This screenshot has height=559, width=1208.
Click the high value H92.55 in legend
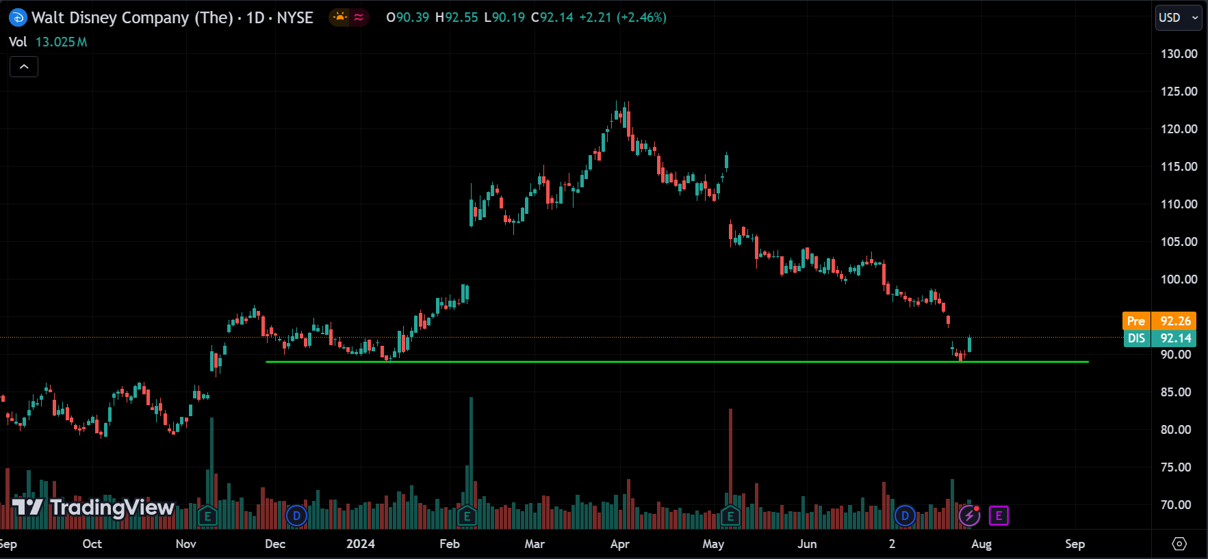(457, 17)
